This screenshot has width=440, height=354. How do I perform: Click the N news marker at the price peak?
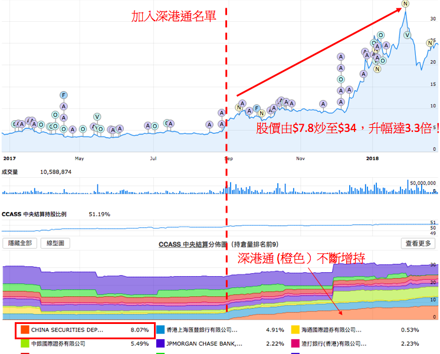(x=405, y=4)
